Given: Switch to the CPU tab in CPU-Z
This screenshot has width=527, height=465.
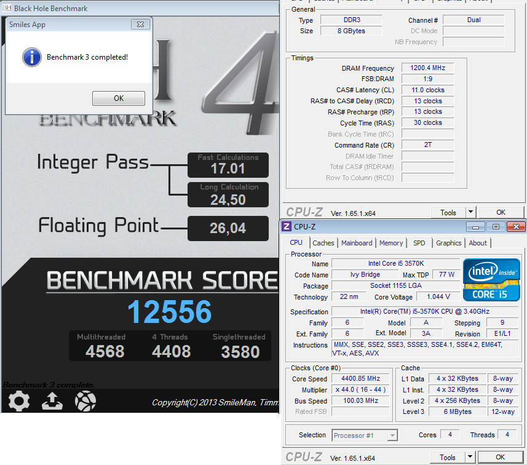Looking at the screenshot, I should pyautogui.click(x=296, y=243).
